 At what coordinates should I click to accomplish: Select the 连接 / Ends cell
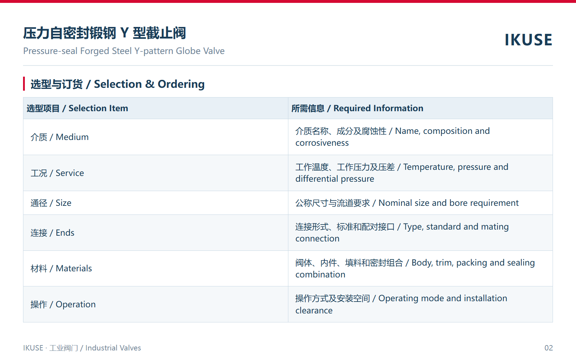156,233
